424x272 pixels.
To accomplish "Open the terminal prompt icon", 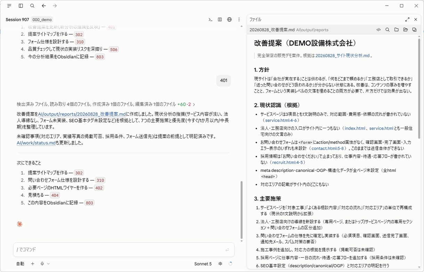I will point(211,20).
